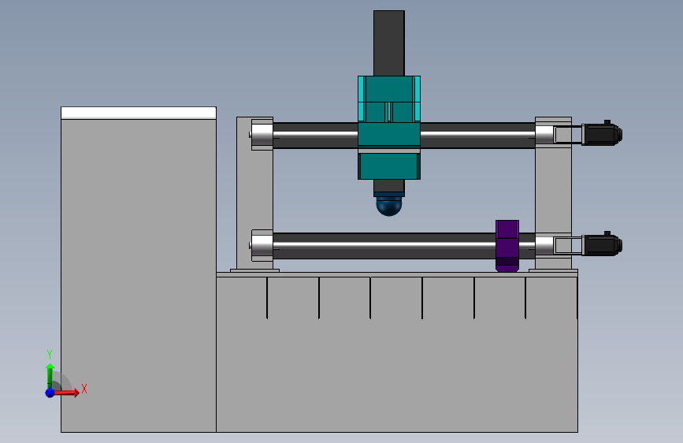This screenshot has width=683, height=443.
Task: Select the teal carriage block on upper rail
Action: point(389,128)
